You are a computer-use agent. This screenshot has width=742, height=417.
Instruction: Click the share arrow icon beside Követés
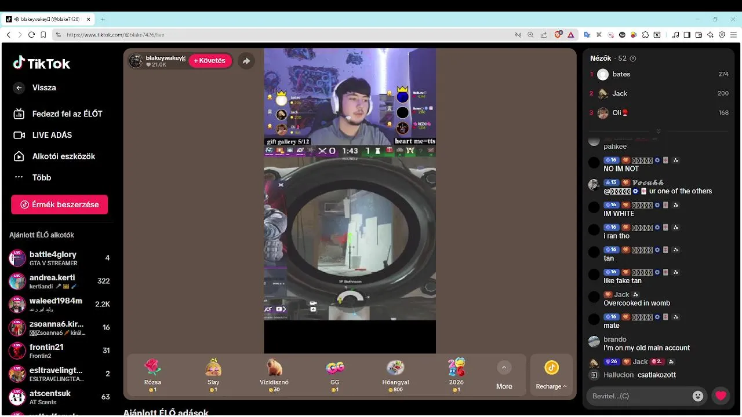(x=246, y=61)
